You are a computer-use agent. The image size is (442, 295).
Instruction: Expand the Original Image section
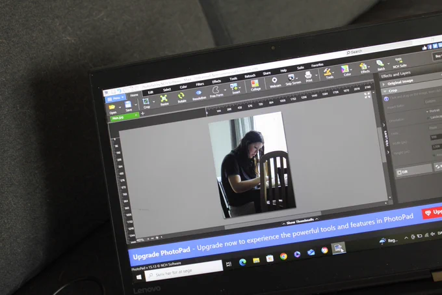click(383, 85)
